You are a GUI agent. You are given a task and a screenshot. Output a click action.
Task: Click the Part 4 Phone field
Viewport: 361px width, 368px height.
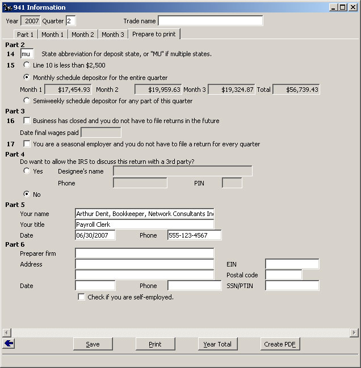point(140,183)
